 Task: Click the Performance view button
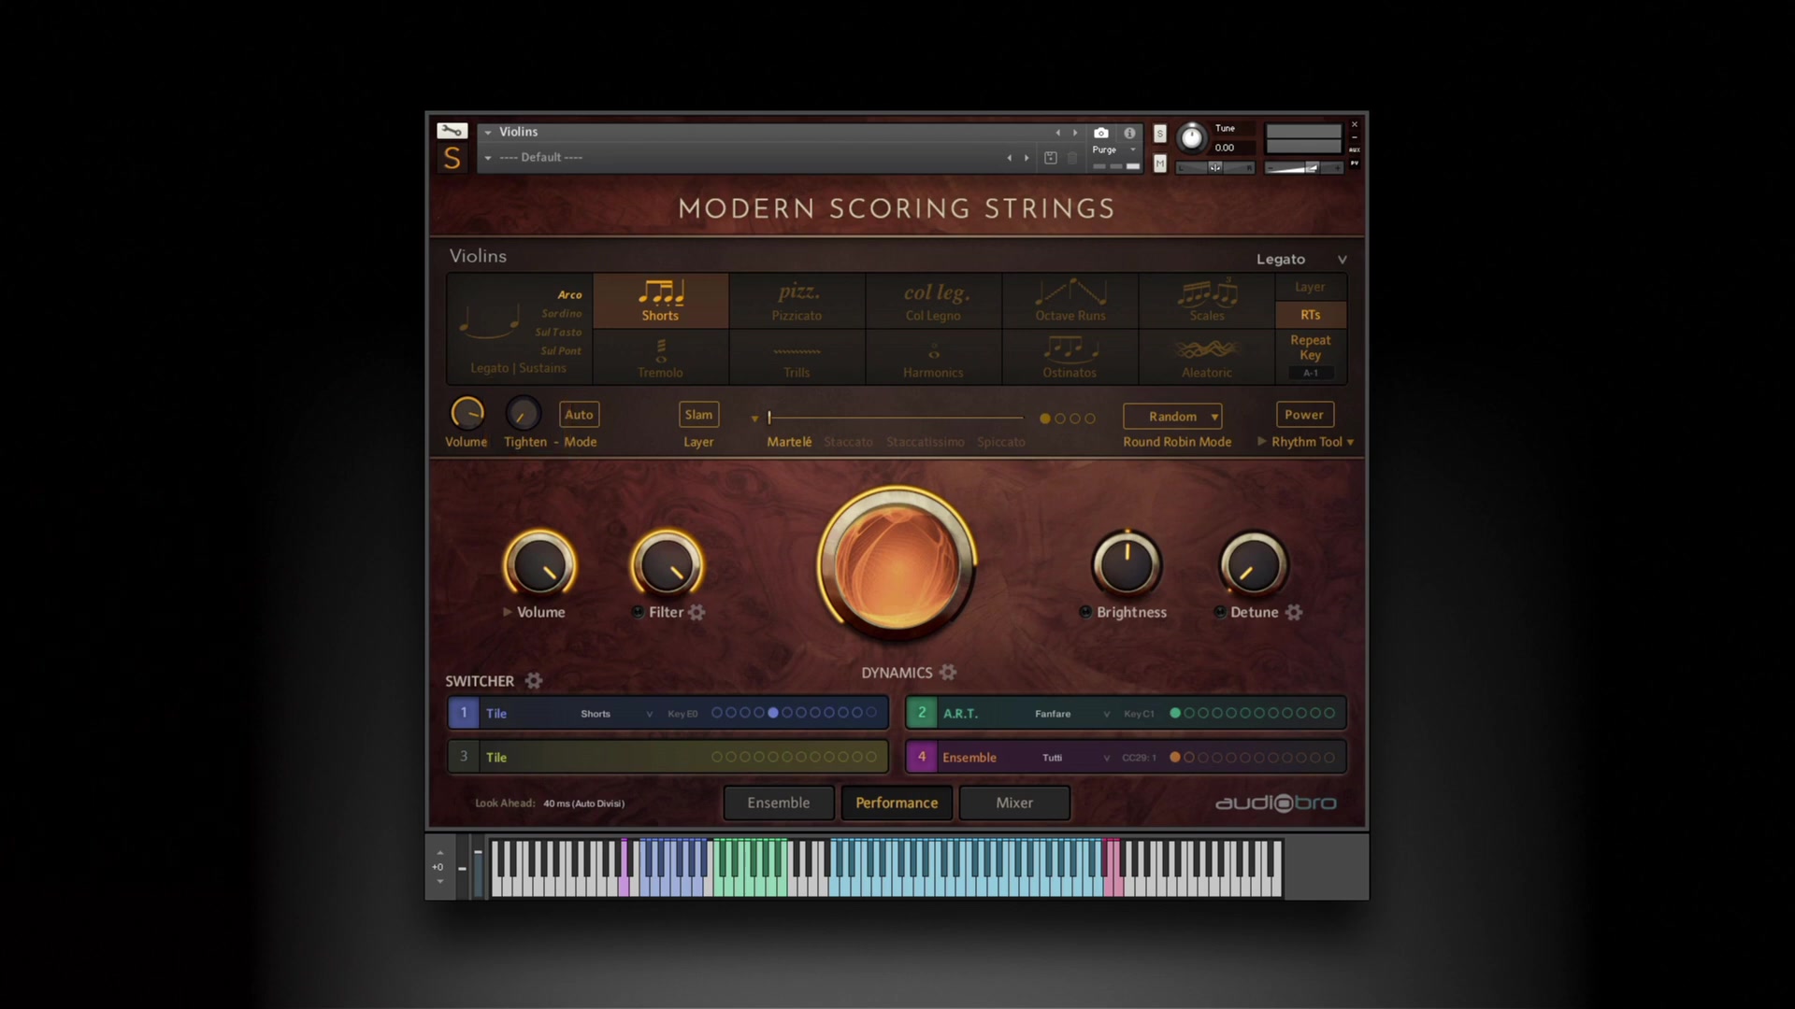(x=897, y=802)
